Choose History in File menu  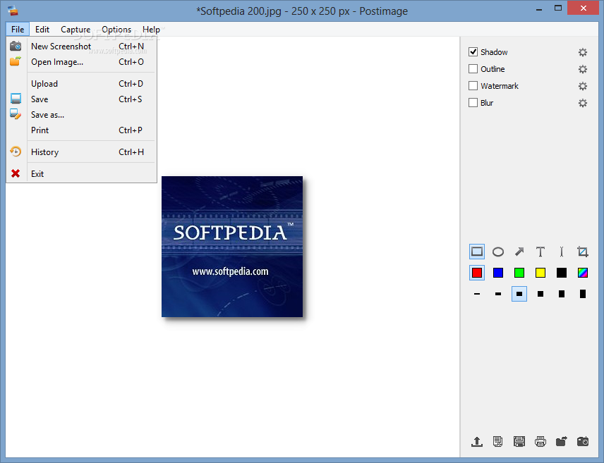click(82, 152)
